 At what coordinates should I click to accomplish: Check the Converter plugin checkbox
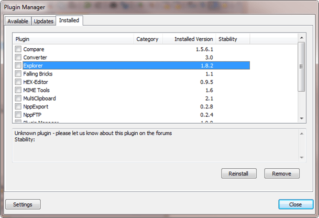pos(18,57)
